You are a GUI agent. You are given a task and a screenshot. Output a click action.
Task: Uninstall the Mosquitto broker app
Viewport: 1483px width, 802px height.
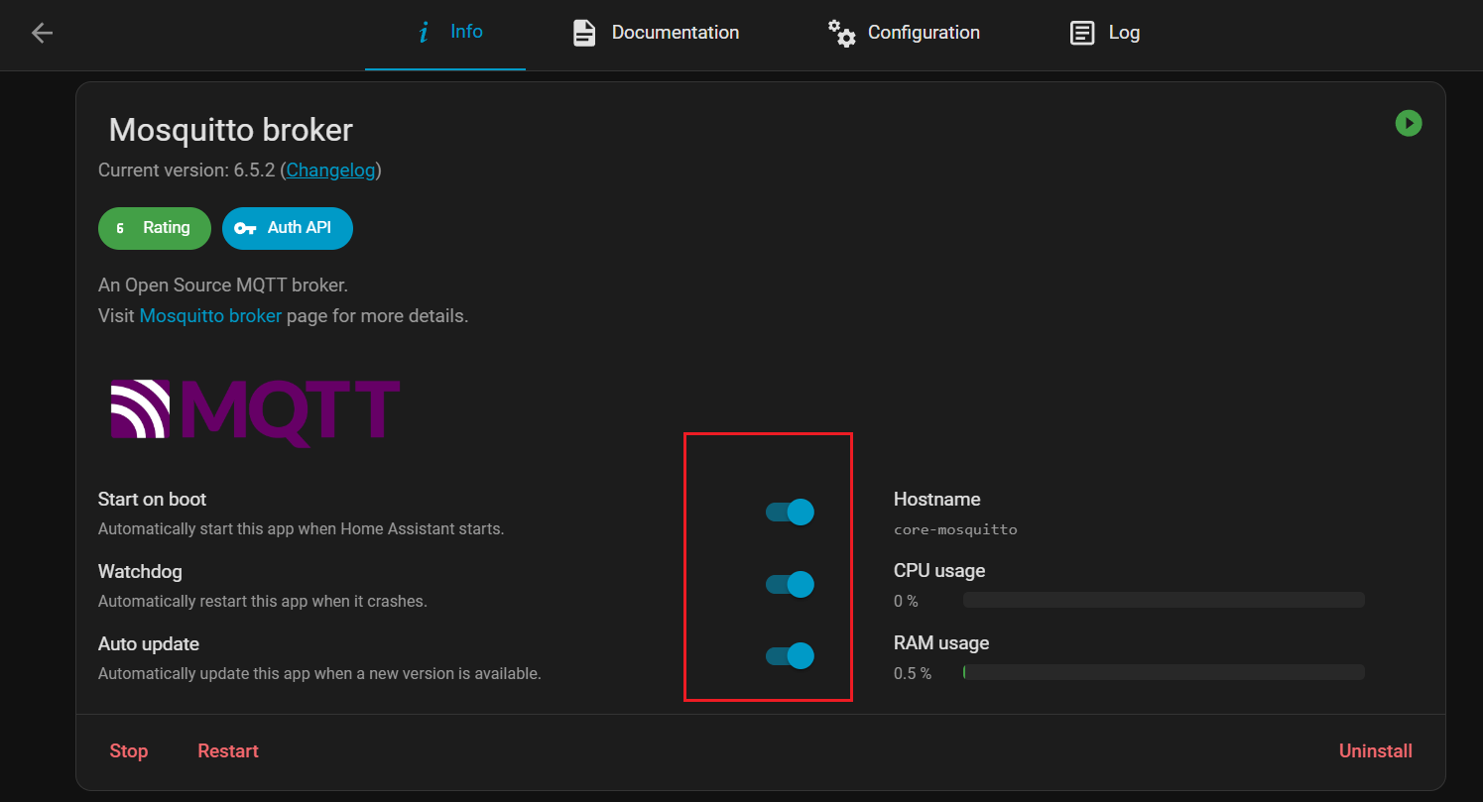pos(1376,751)
